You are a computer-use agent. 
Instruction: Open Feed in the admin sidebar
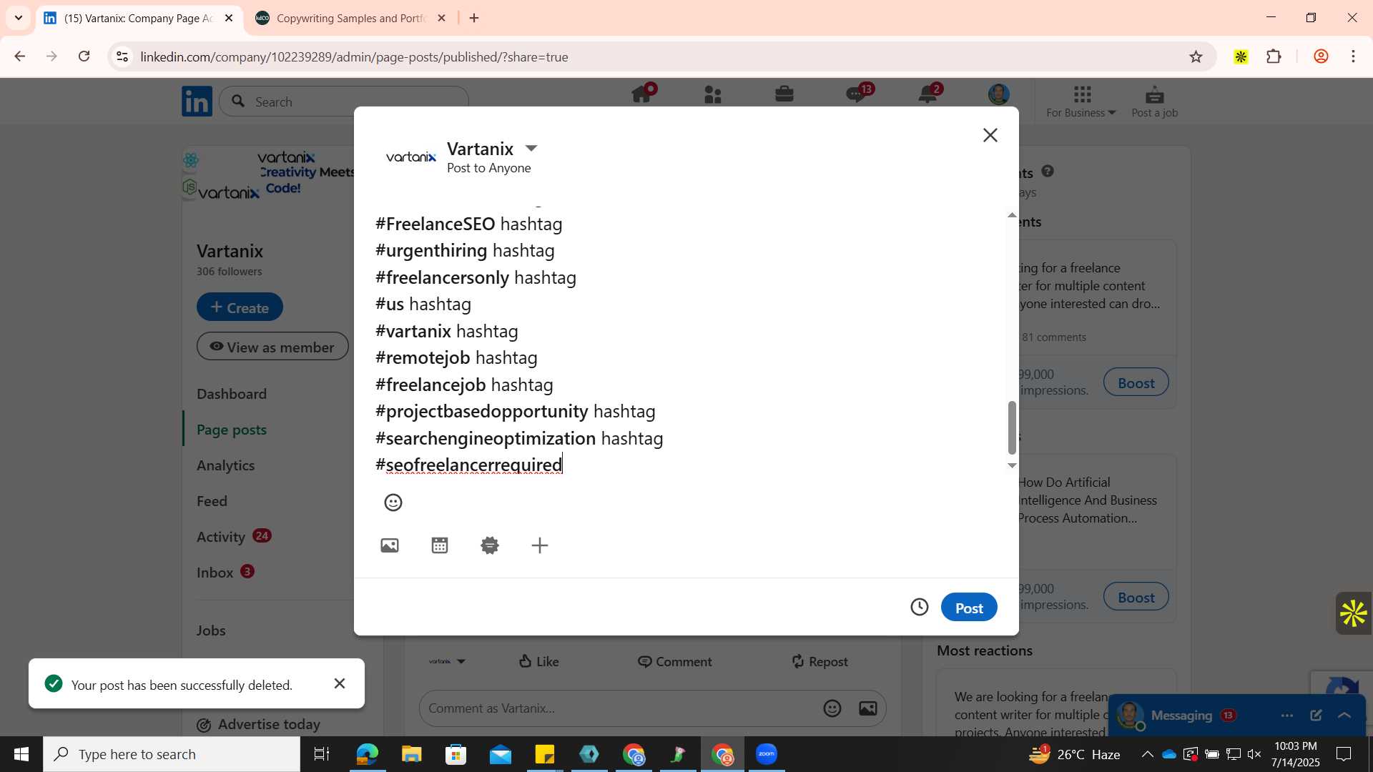(x=212, y=501)
